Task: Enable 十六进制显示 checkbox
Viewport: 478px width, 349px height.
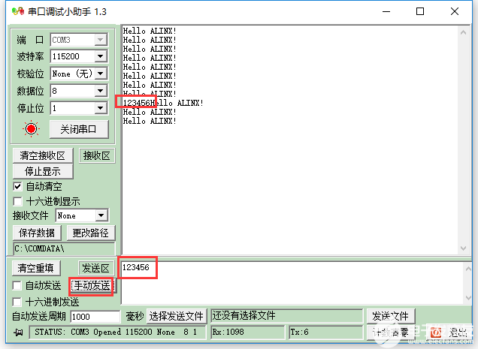Action: point(17,201)
